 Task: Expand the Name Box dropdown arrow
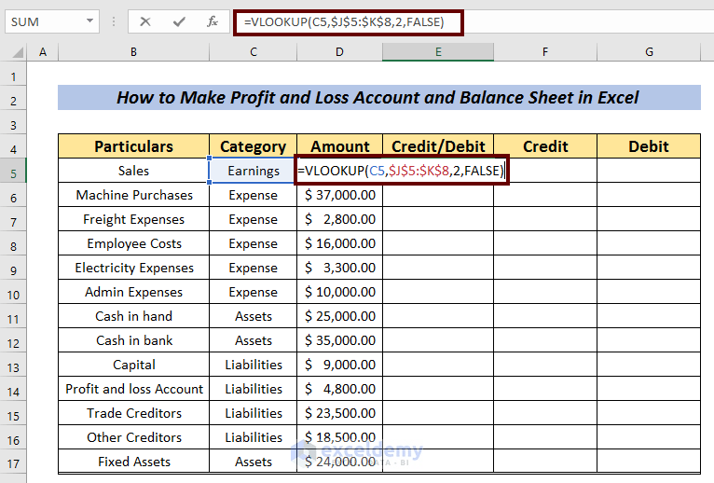pyautogui.click(x=89, y=21)
